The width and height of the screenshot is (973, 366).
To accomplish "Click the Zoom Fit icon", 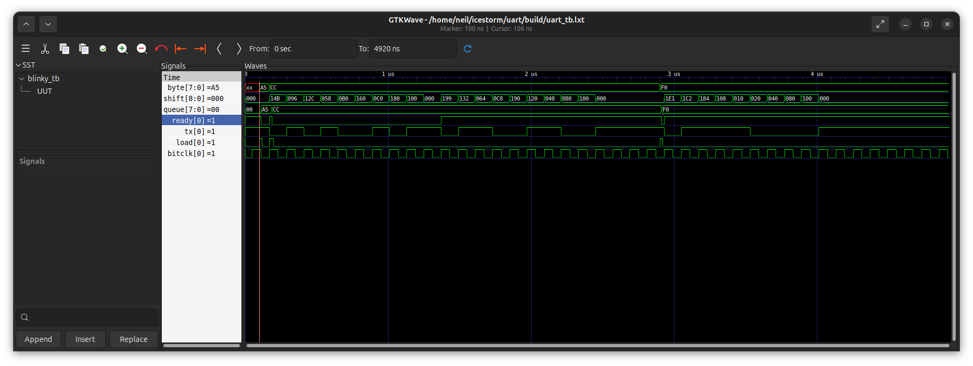I will click(x=103, y=49).
